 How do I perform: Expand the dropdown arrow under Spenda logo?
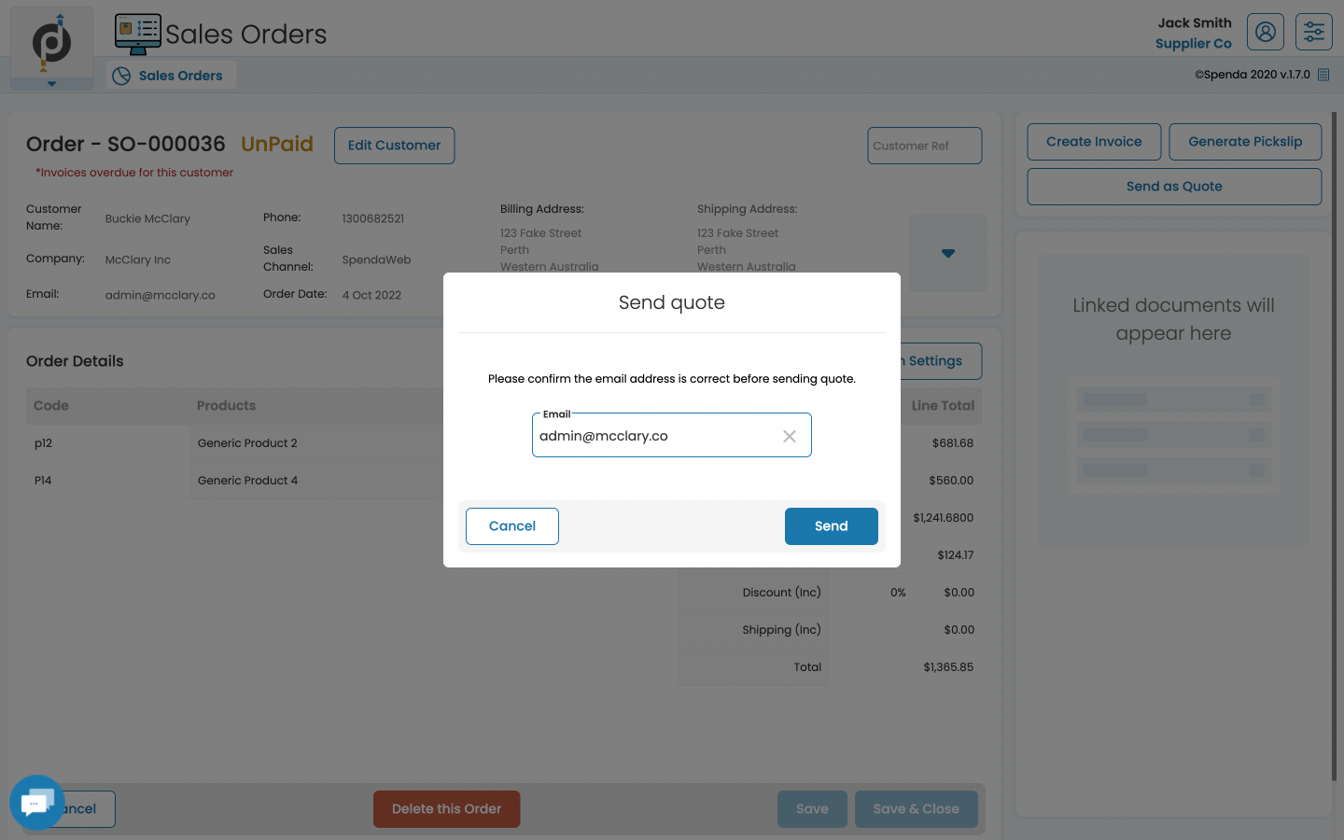click(x=51, y=84)
